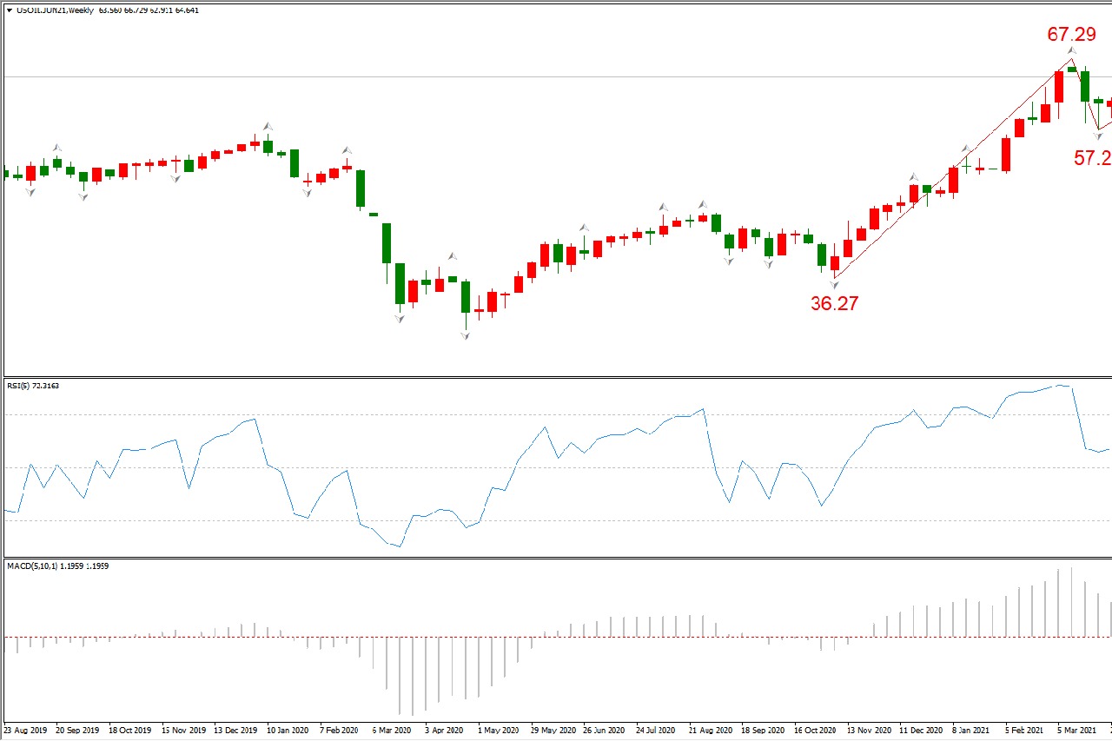The width and height of the screenshot is (1112, 741).
Task: Click the down fractal arrow above the 57.2 label
Action: click(1098, 136)
